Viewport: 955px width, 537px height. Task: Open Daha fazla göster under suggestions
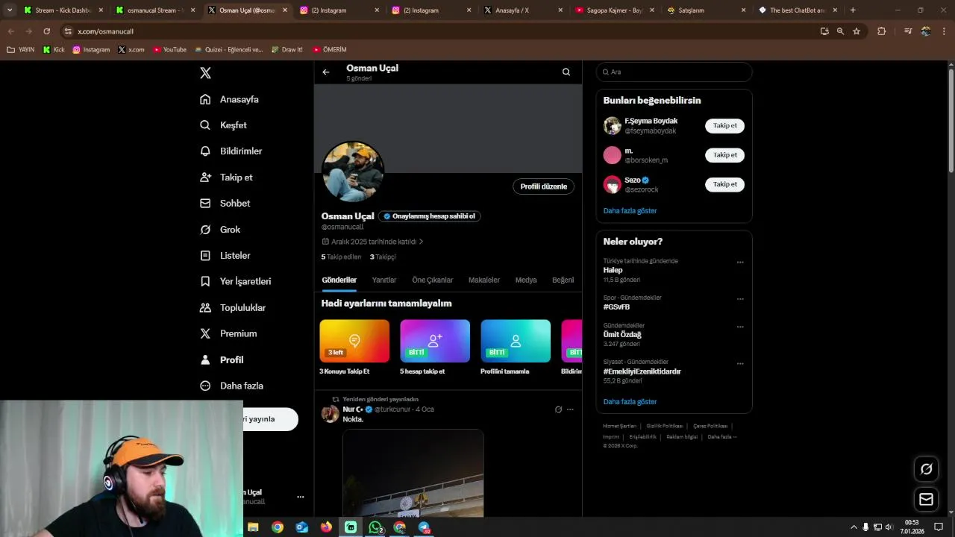[630, 211]
